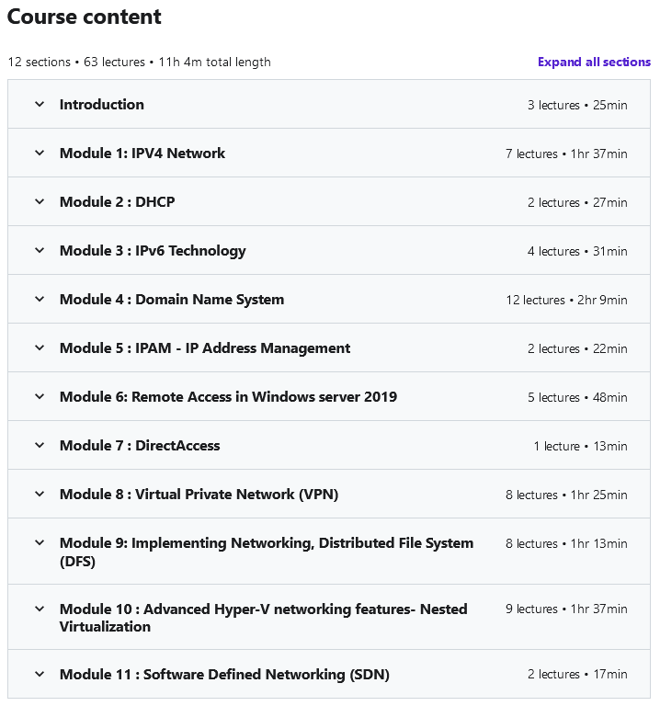The image size is (660, 706).
Task: Click Module 6: Remote Access in Windows server title
Action: 228,397
